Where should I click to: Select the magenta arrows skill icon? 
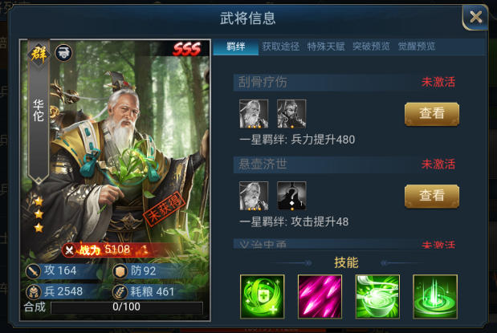[x=320, y=297]
